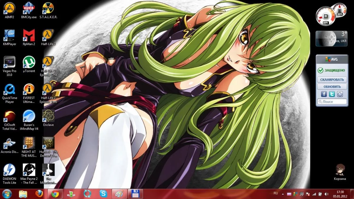Image resolution: width=354 pixels, height=199 pixels.
Task: Open Skype from the taskbar
Action: click(103, 194)
